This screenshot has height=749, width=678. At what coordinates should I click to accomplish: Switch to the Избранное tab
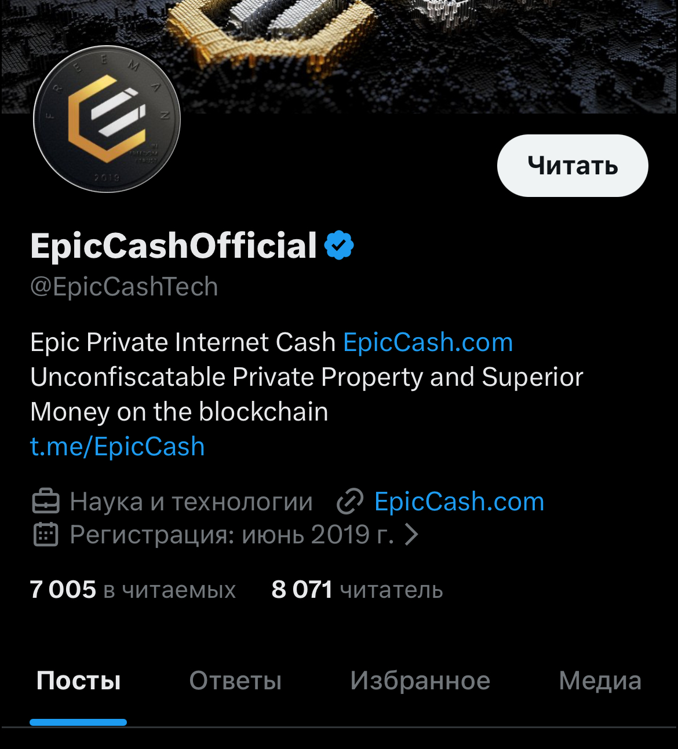tap(420, 681)
